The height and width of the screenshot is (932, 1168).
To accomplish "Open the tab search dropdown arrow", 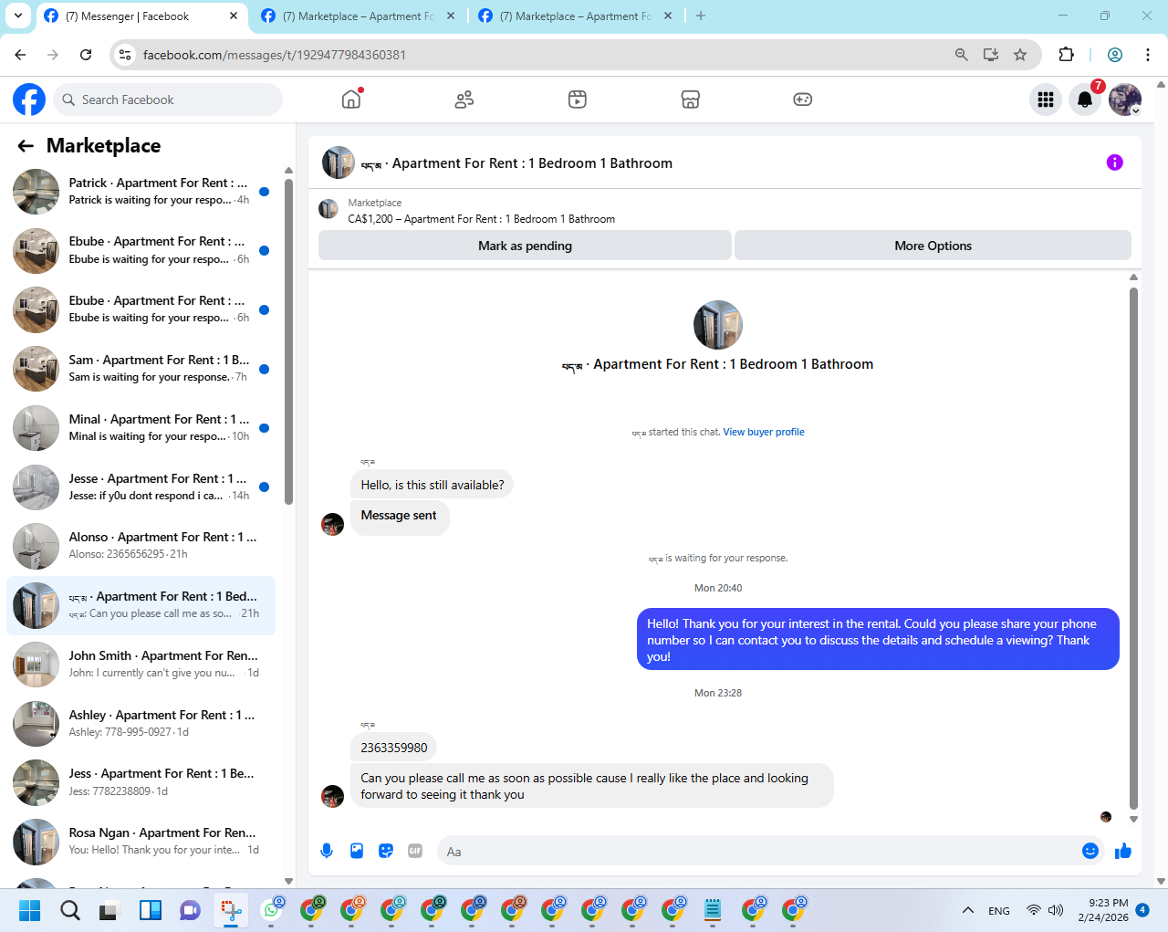I will (17, 16).
